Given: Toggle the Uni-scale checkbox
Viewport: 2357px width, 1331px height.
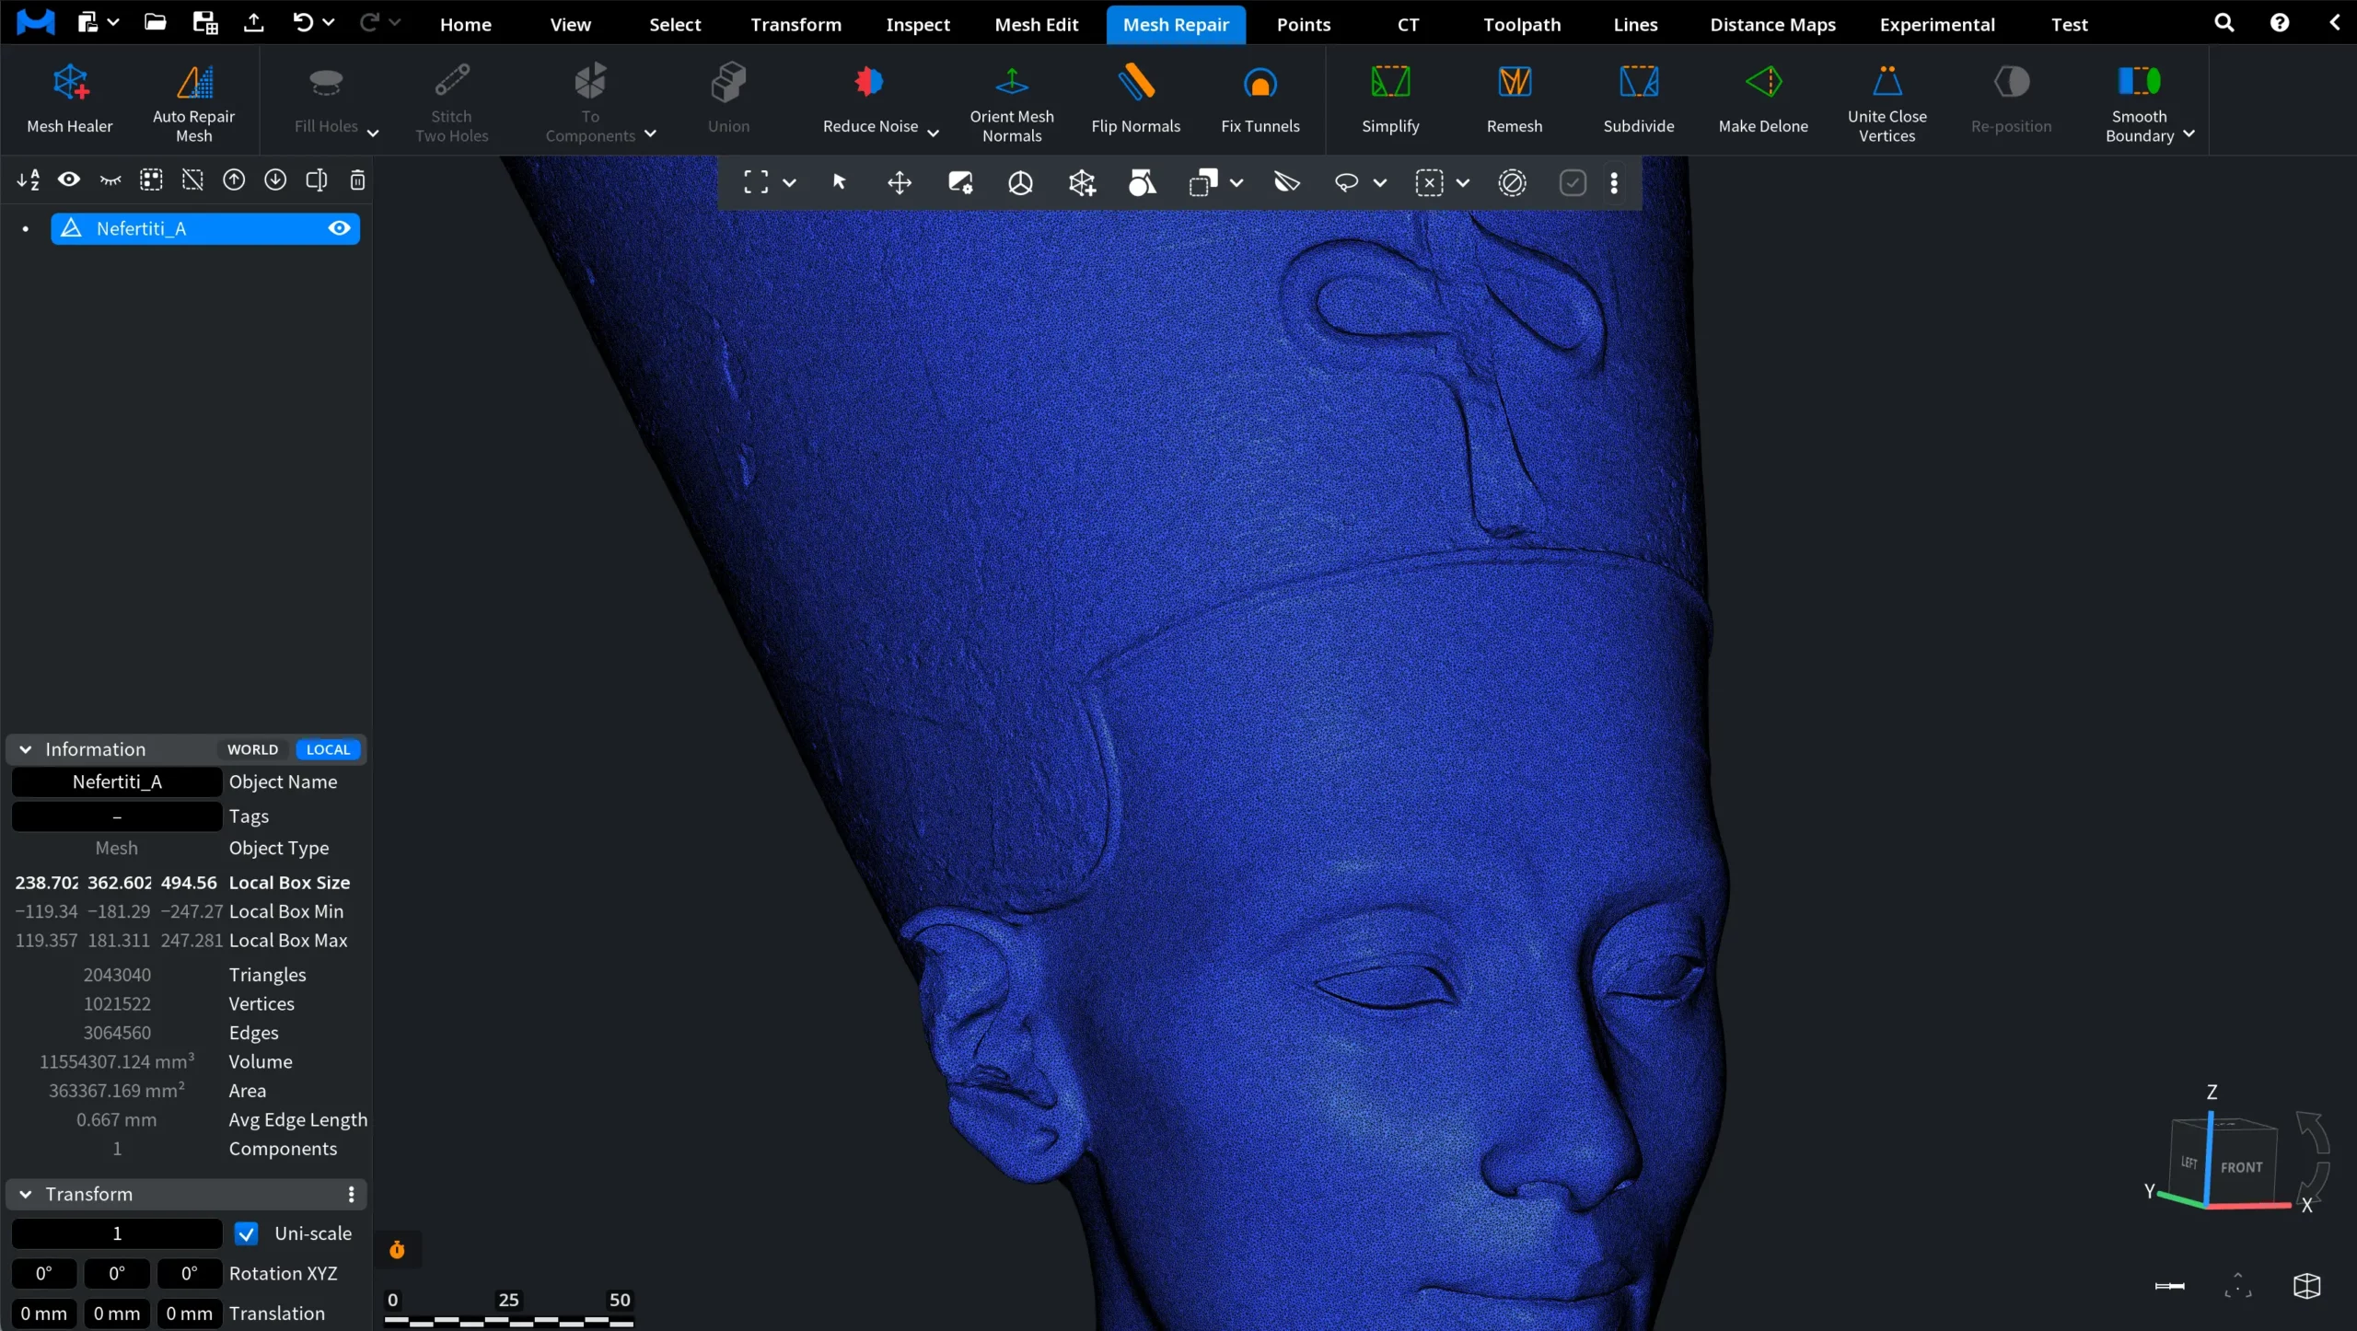Looking at the screenshot, I should click(246, 1233).
